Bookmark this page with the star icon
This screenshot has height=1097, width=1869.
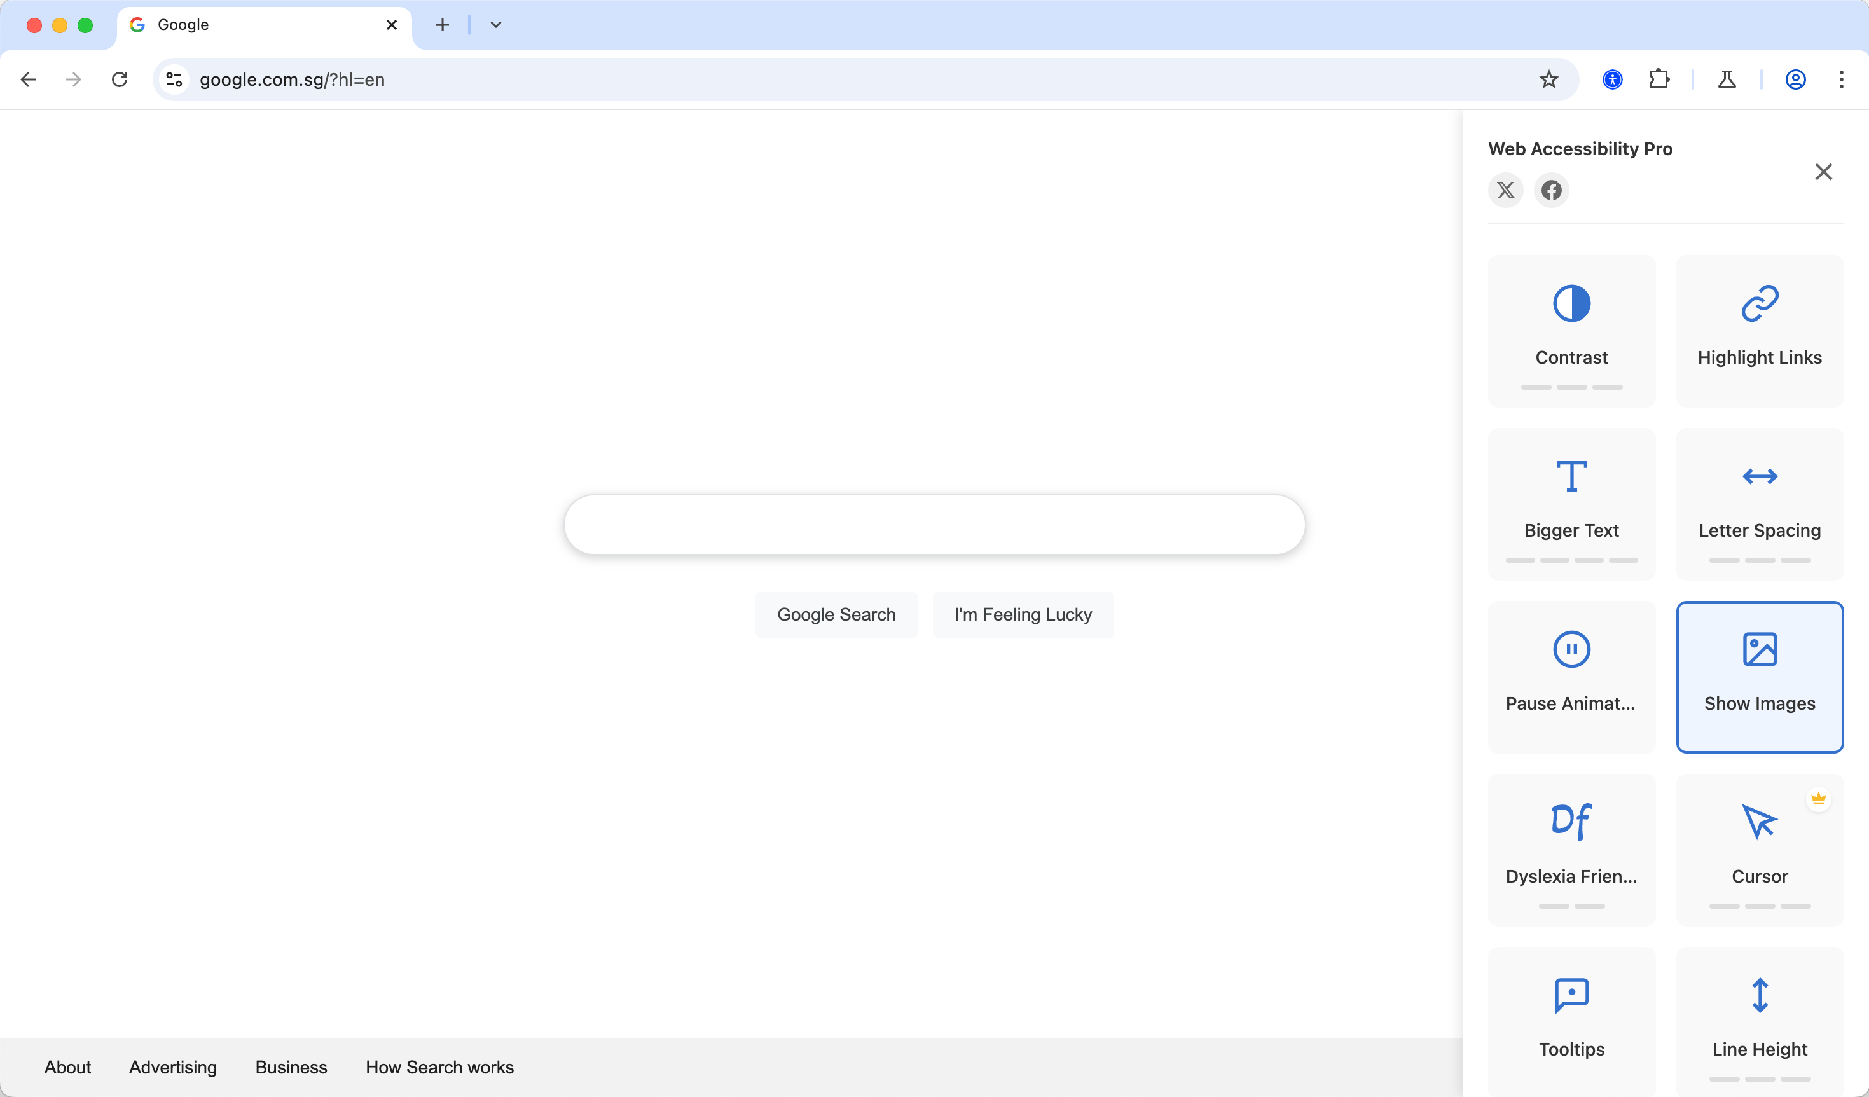pyautogui.click(x=1548, y=79)
